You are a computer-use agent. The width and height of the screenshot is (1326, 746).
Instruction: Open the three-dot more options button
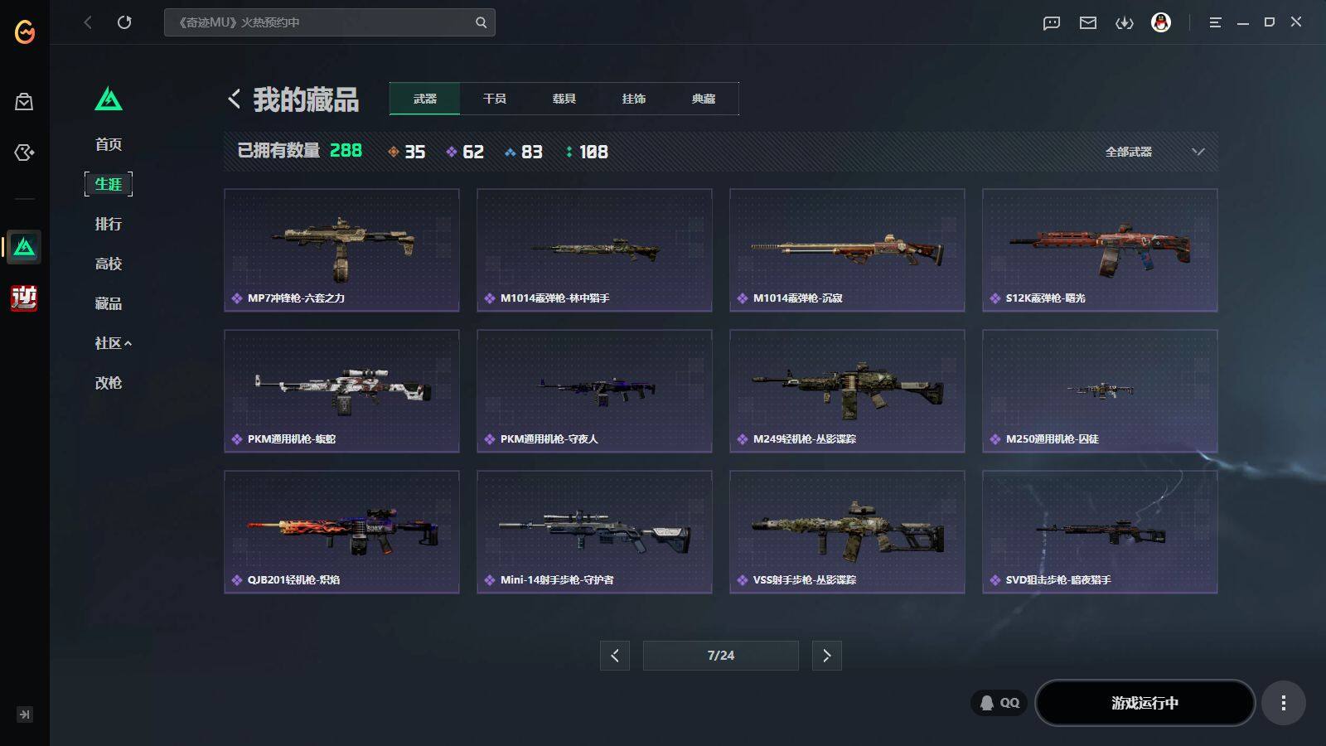(x=1284, y=703)
